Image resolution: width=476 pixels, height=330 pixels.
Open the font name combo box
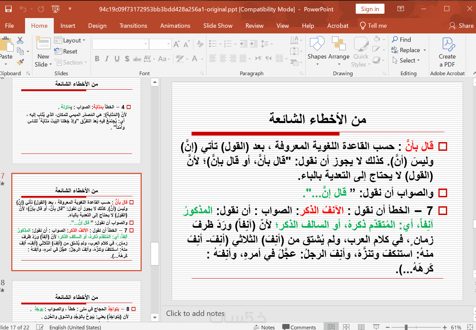click(x=120, y=44)
